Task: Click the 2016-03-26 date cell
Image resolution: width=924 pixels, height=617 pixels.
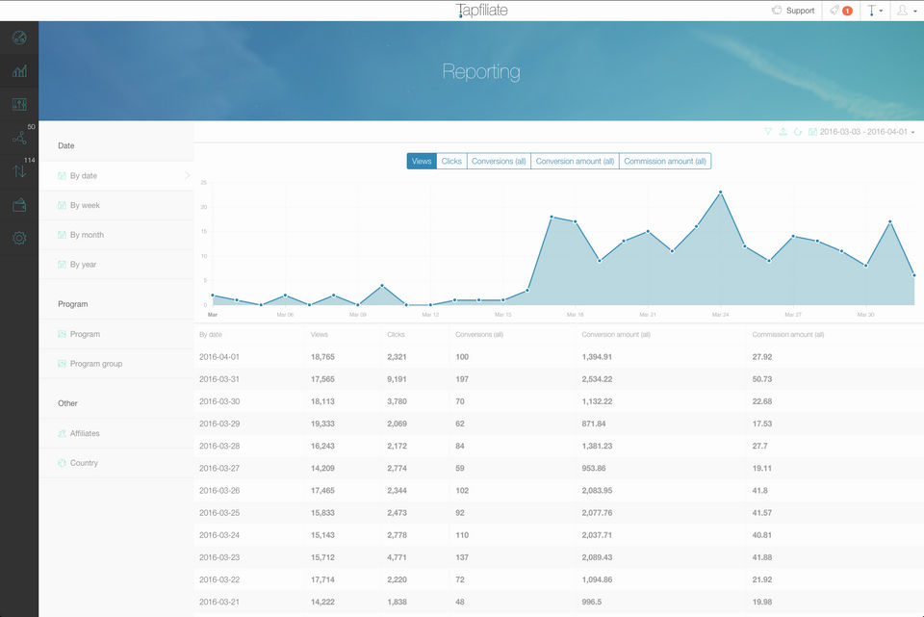Action: (219, 490)
